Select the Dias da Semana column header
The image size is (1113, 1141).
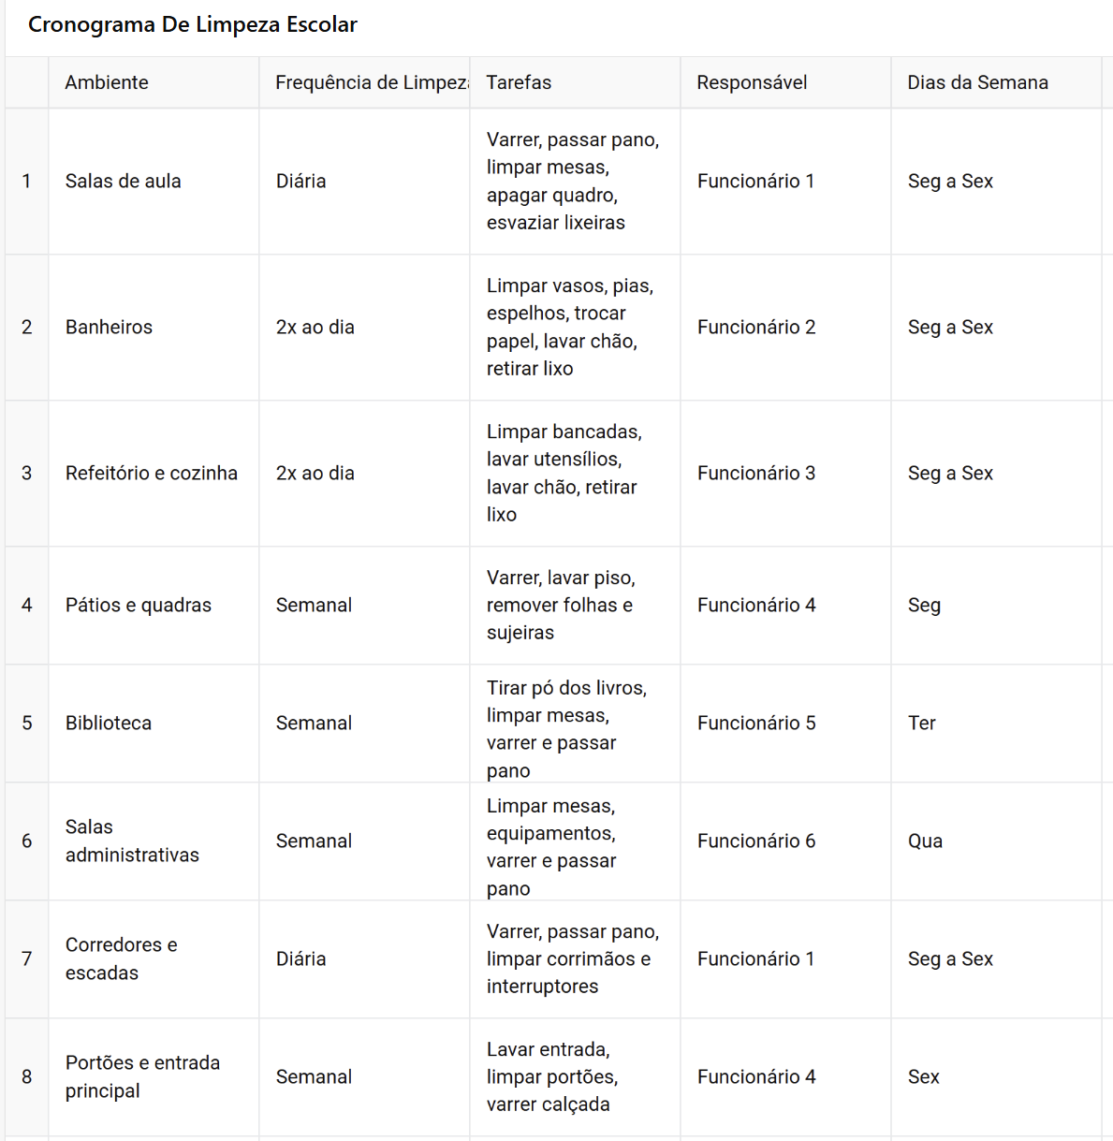pyautogui.click(x=996, y=82)
